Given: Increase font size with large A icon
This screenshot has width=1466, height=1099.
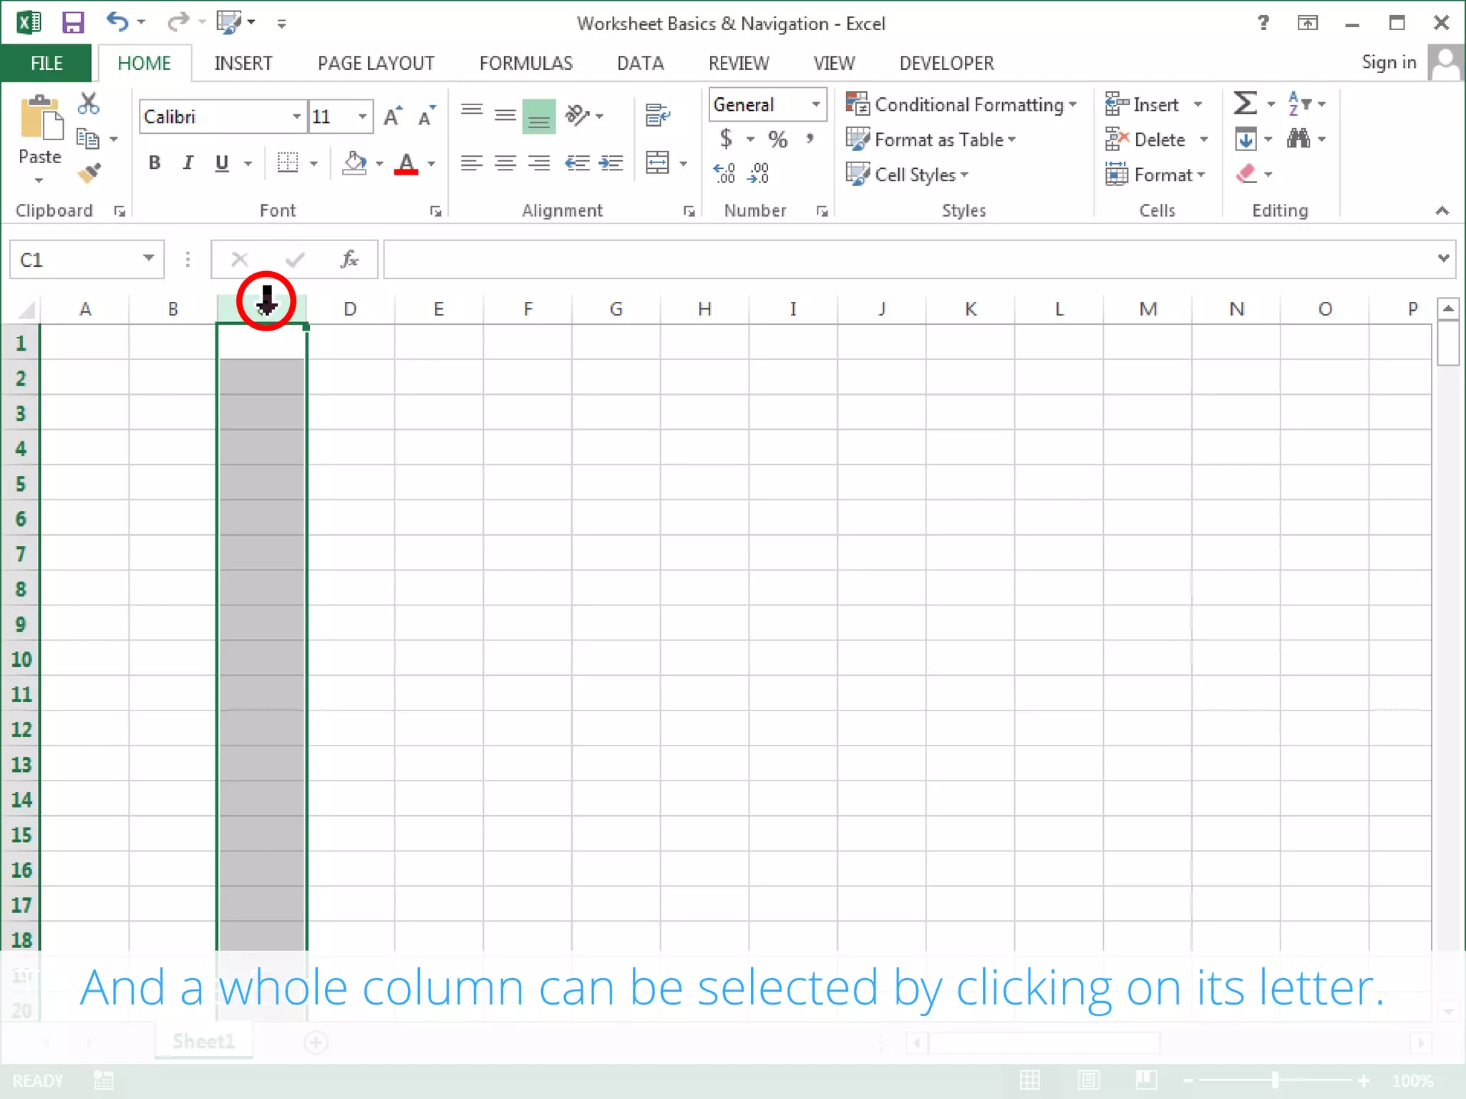Looking at the screenshot, I should [x=392, y=116].
